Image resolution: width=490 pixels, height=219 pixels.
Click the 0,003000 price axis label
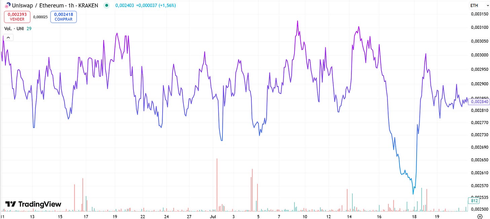click(479, 55)
